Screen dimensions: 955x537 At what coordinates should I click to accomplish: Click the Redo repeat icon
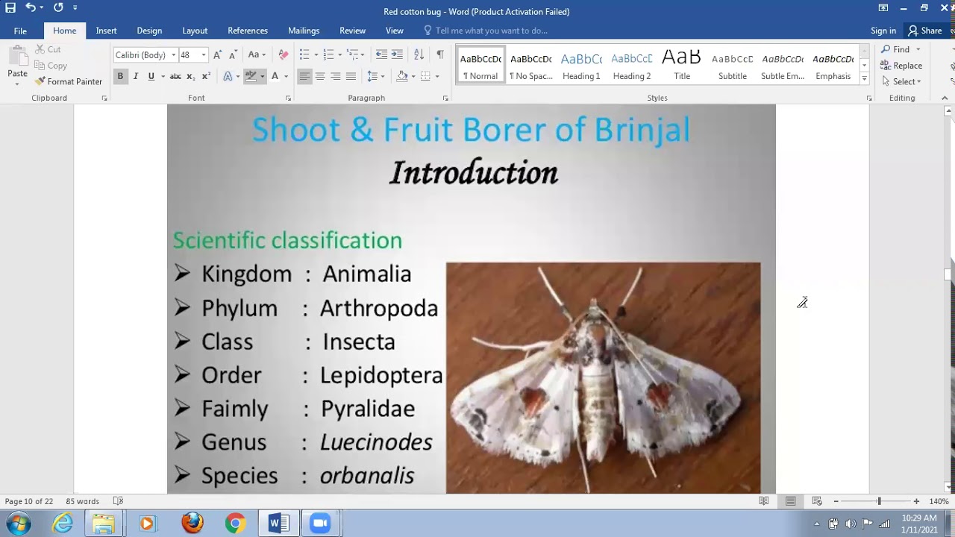[x=58, y=7]
